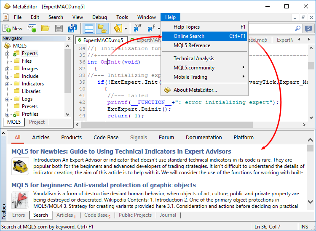316x231 pixels.
Task: Open the MQL5 for Newbies article link
Action: click(121, 151)
